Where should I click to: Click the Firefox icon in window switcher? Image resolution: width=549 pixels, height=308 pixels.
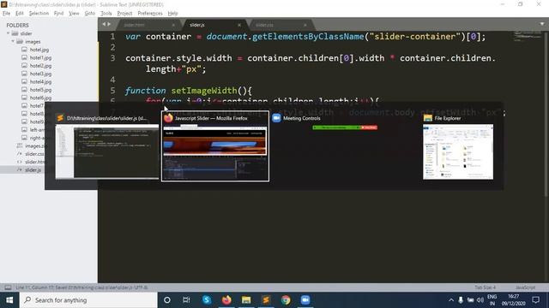click(x=168, y=118)
